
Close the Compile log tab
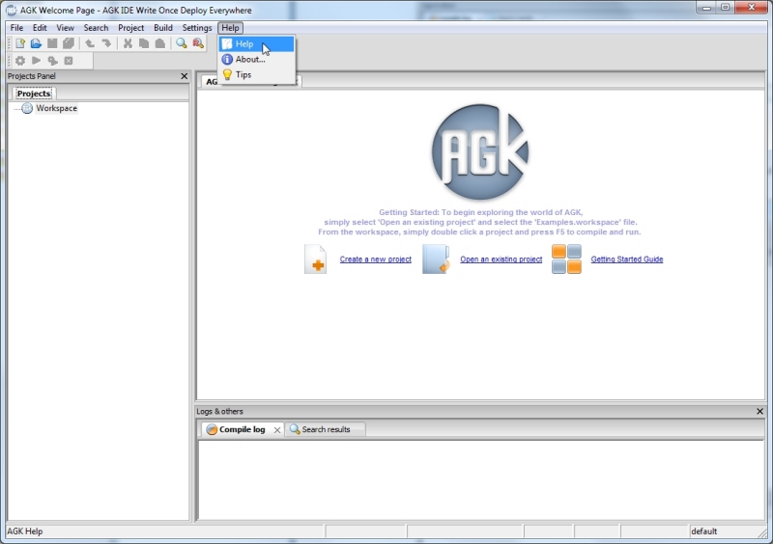(277, 430)
